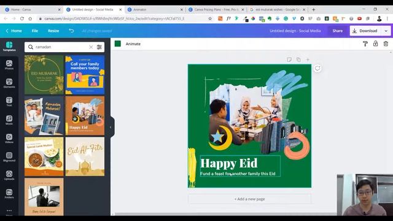Expand the Download options arrow

[x=386, y=31]
